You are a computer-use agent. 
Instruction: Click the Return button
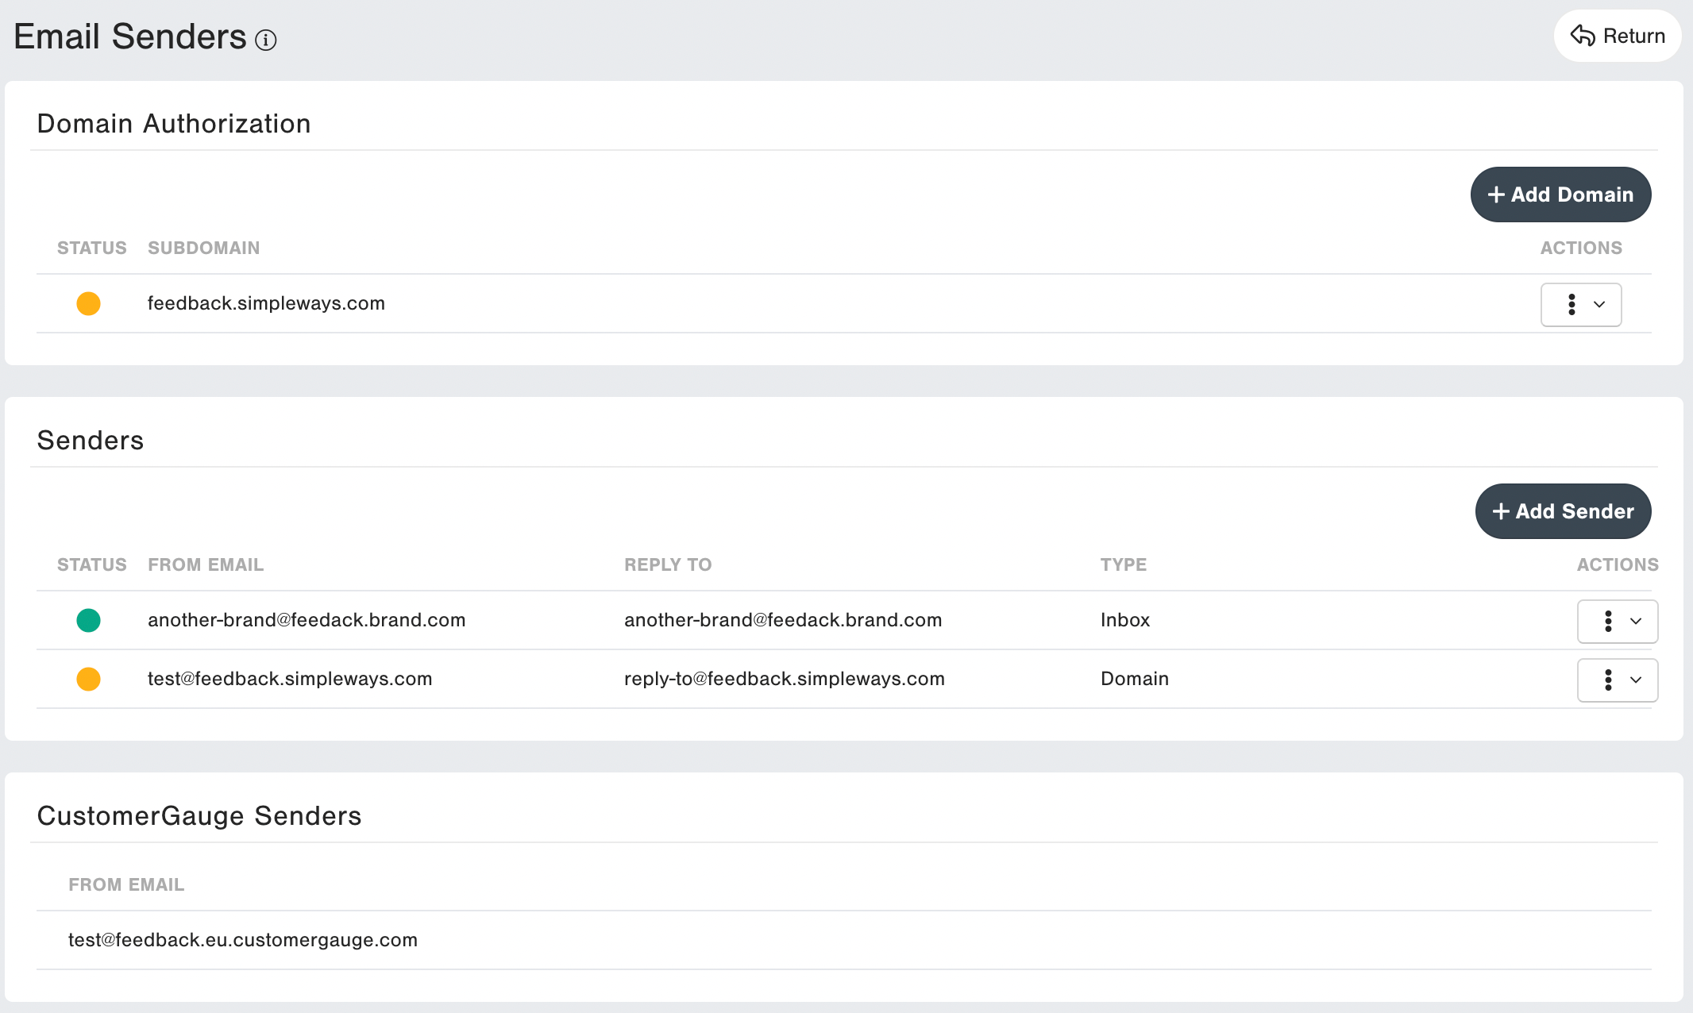click(x=1617, y=36)
